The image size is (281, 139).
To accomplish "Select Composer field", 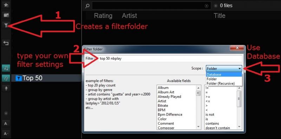I will [166, 128].
